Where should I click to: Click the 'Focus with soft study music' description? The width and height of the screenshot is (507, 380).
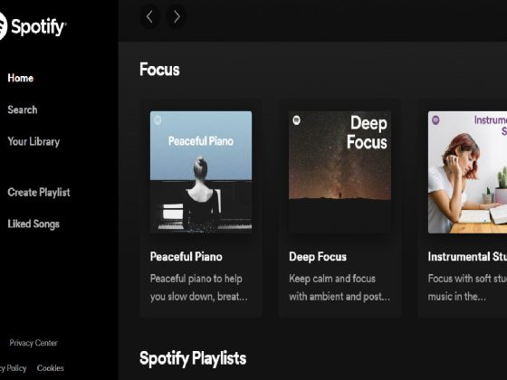467,288
